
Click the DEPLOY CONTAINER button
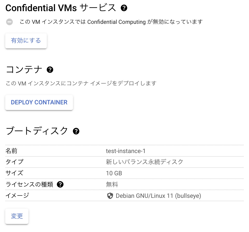point(39,102)
